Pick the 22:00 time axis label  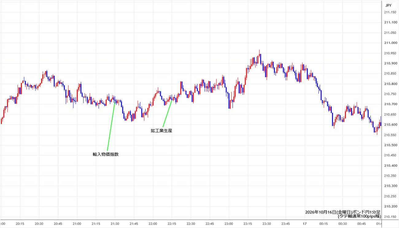[x=153, y=224]
